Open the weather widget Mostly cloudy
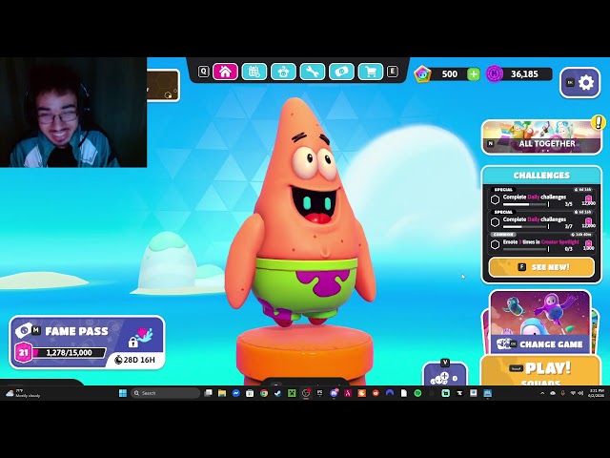The height and width of the screenshot is (458, 610). (x=23, y=393)
